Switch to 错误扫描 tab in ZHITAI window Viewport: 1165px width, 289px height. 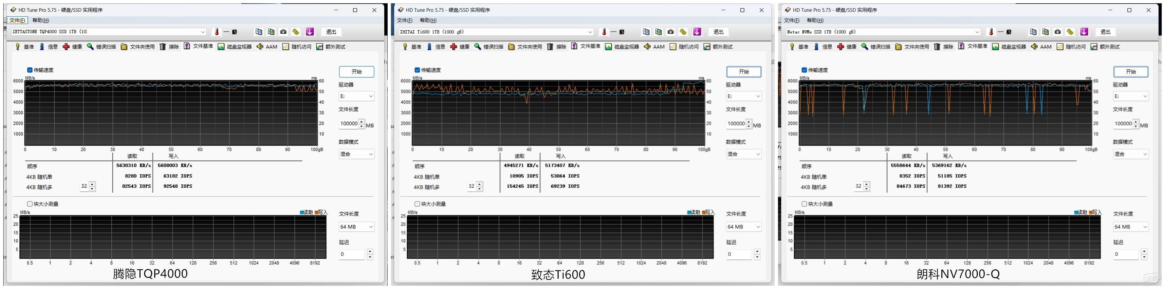(x=489, y=46)
